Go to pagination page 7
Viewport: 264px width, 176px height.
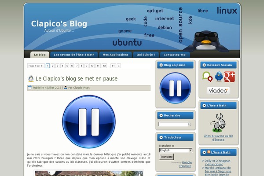[x=77, y=66]
